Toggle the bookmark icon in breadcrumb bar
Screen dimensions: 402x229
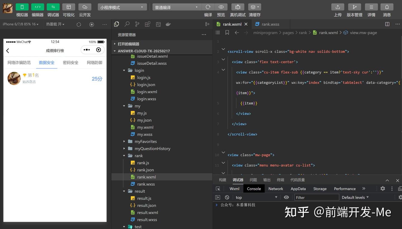click(x=227, y=33)
